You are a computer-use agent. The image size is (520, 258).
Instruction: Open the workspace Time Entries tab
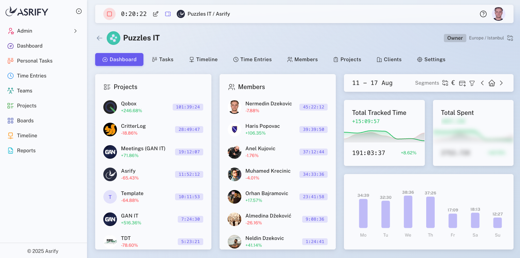click(x=253, y=59)
